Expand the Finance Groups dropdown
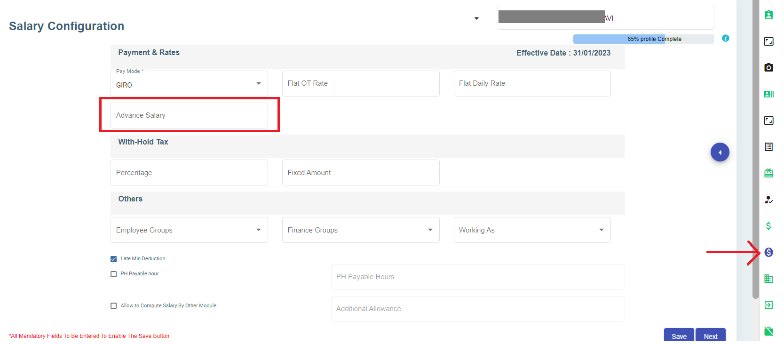The image size is (784, 345). tap(360, 230)
